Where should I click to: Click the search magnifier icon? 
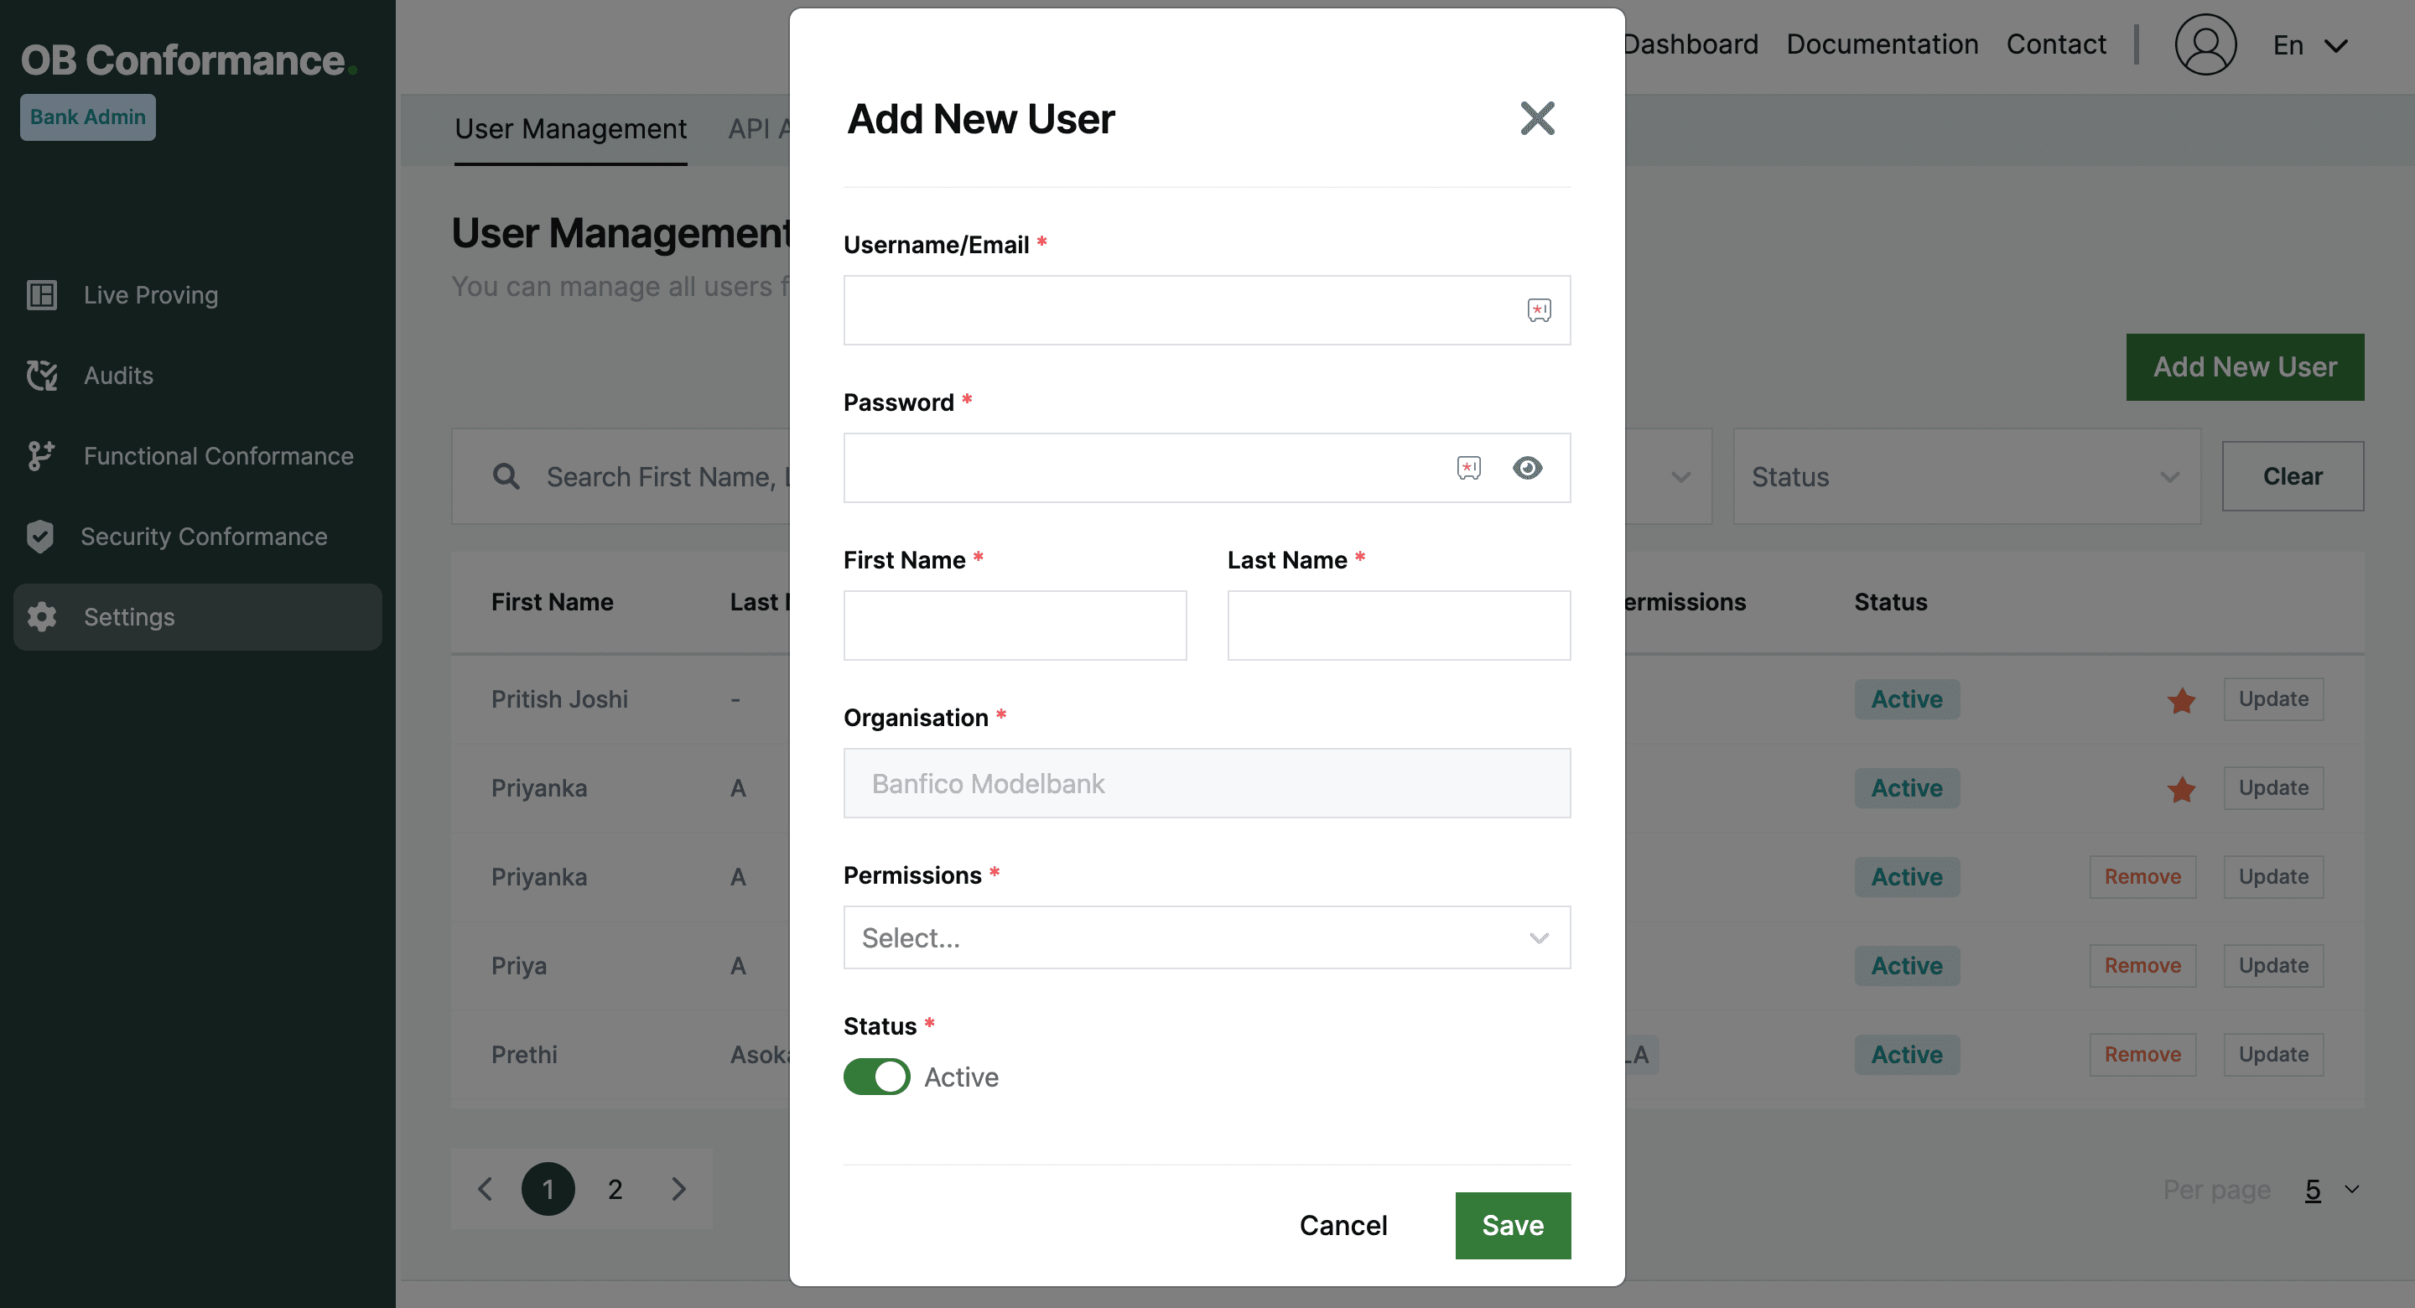click(x=506, y=476)
